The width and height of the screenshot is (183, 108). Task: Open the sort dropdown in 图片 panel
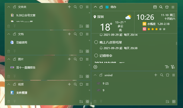tap(81, 77)
